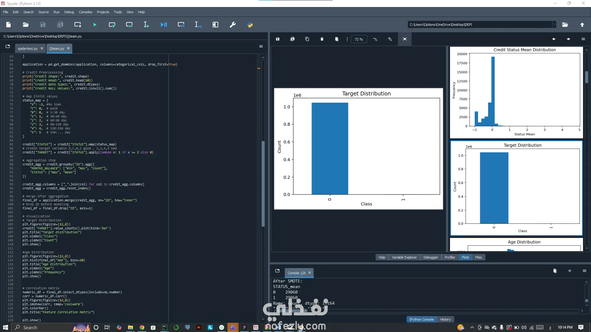
Task: Show next plot with right arrow
Action: [569, 39]
